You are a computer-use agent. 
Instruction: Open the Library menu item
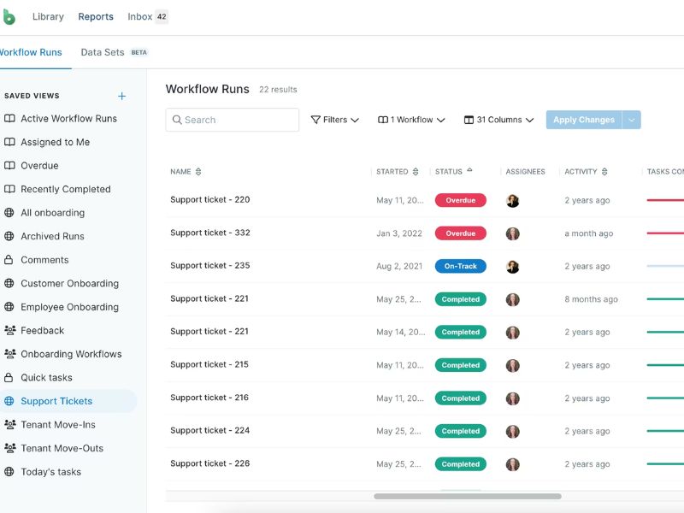click(x=48, y=16)
